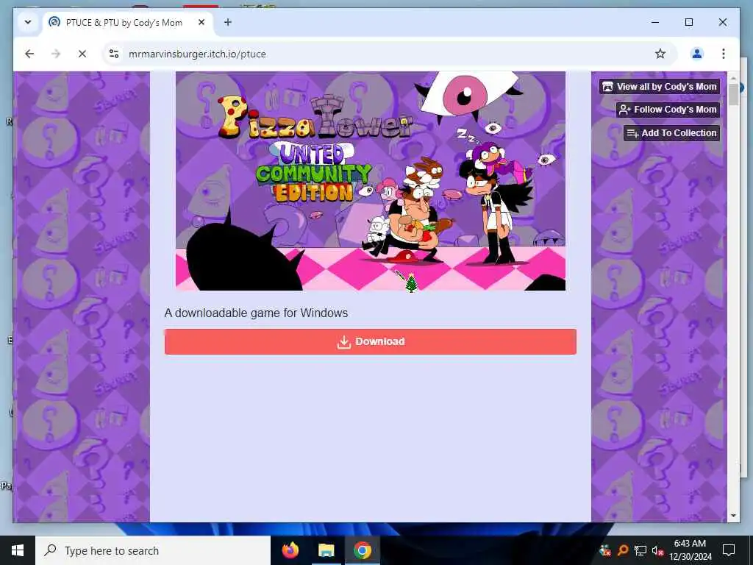The height and width of the screenshot is (565, 753).
Task: Maximize the Chrome window
Action: pos(688,22)
